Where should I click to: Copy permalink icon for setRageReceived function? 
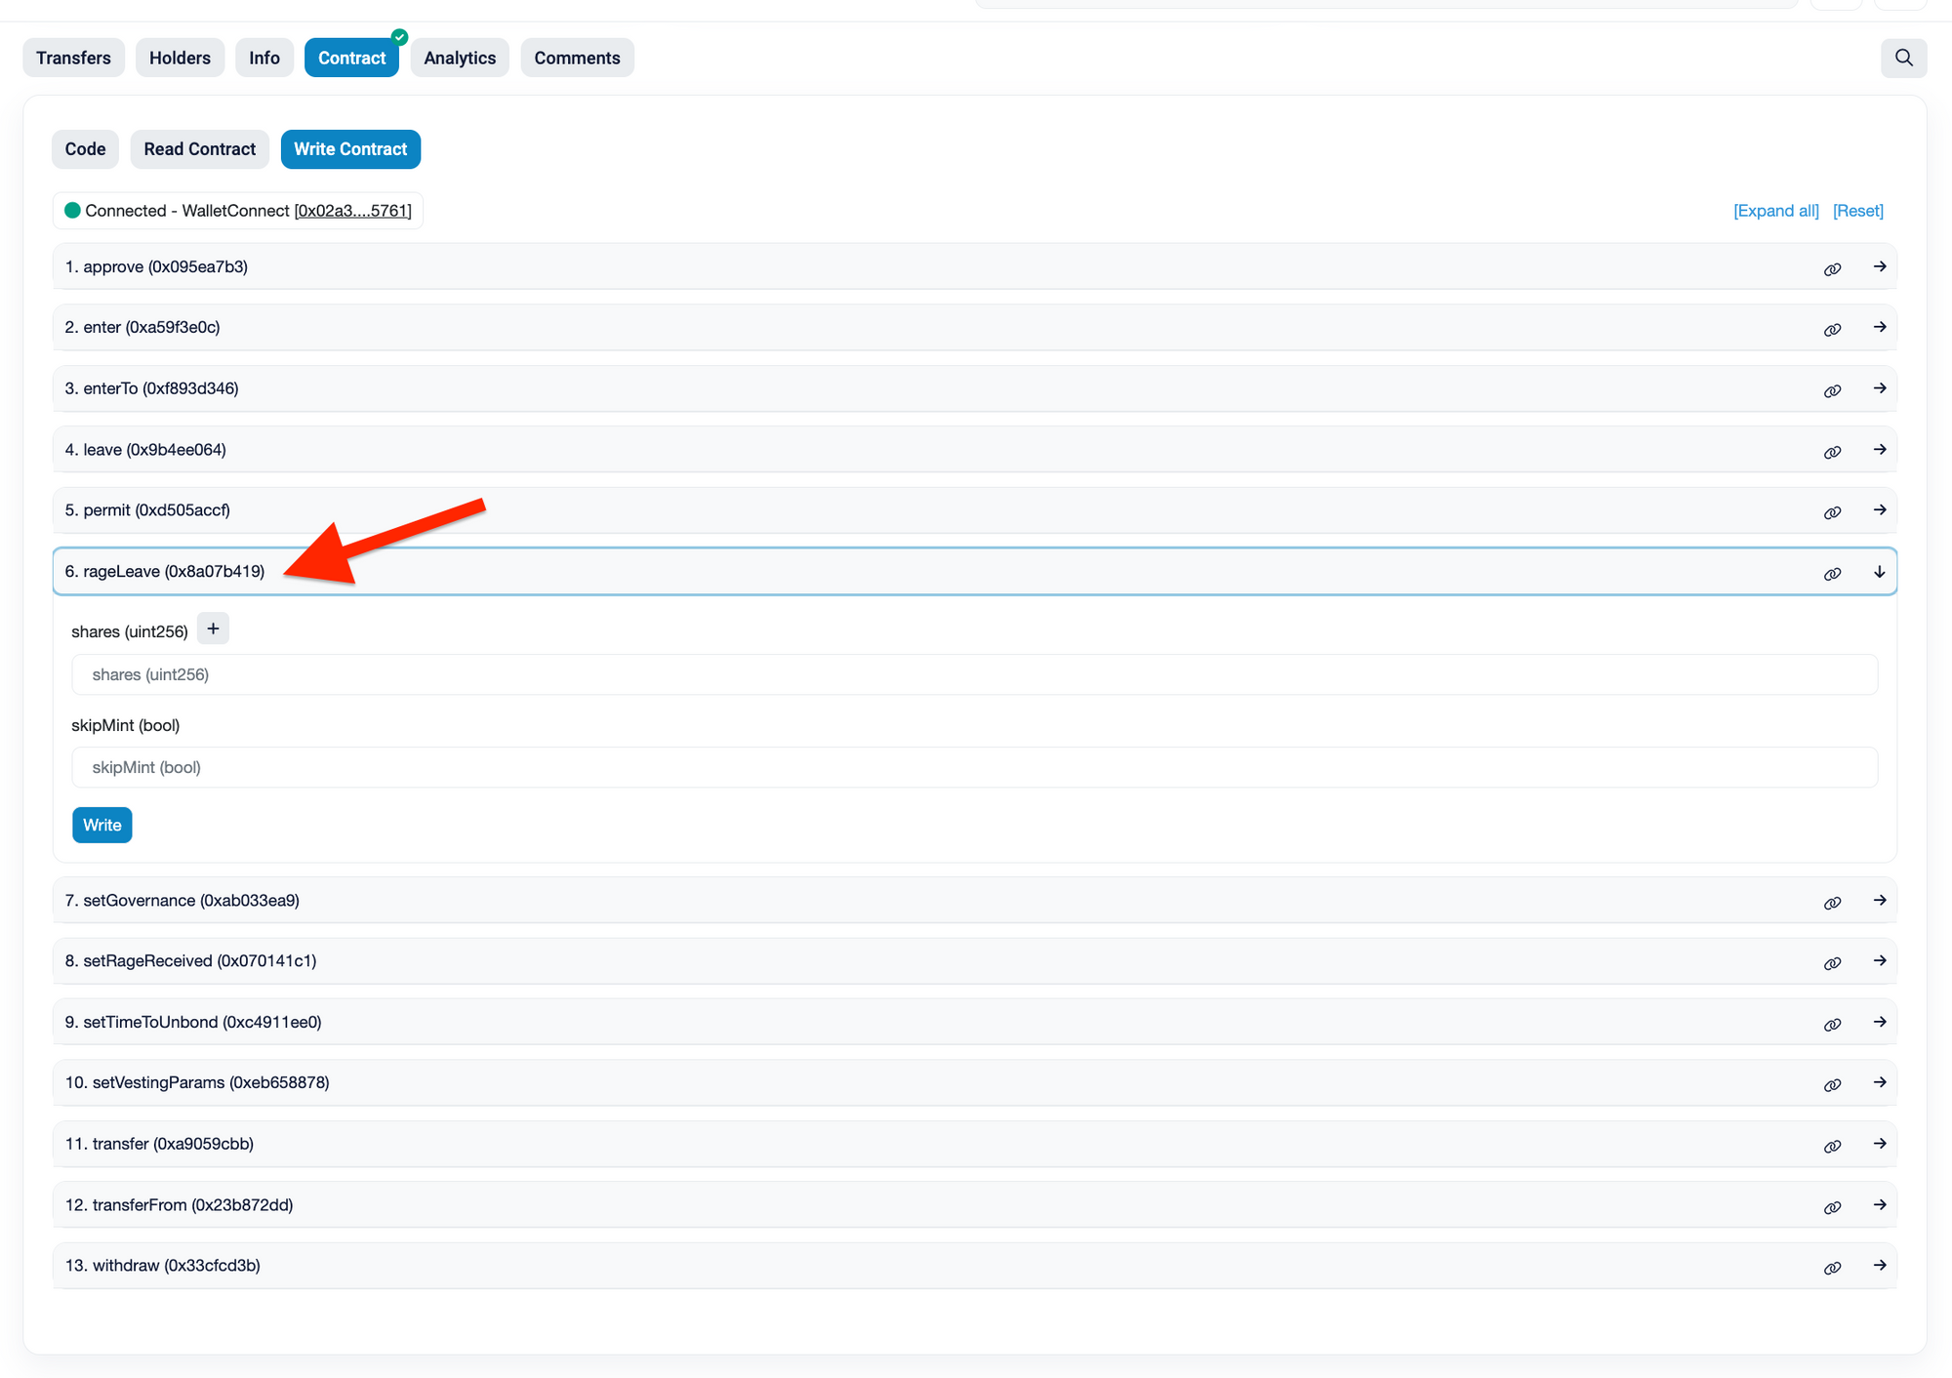1832,963
